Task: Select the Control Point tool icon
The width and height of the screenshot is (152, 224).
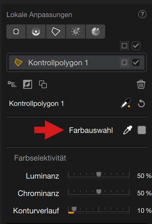Action: 16,32
